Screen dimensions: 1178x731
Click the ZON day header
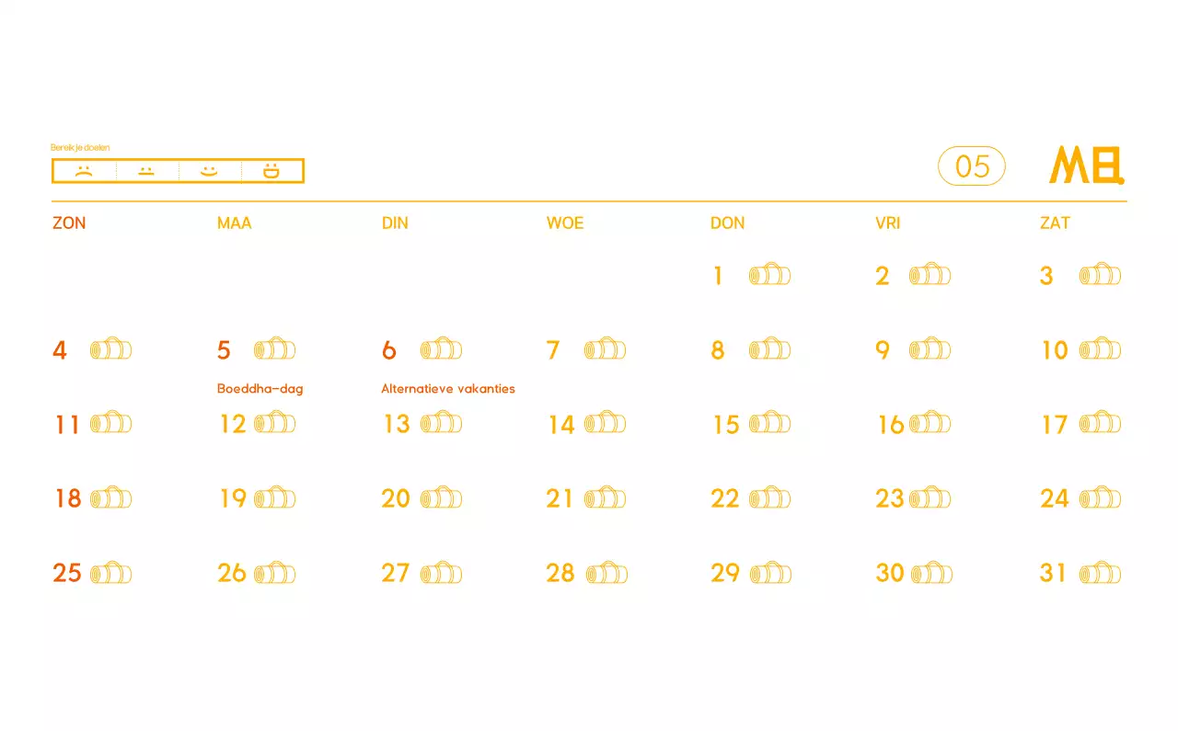69,223
